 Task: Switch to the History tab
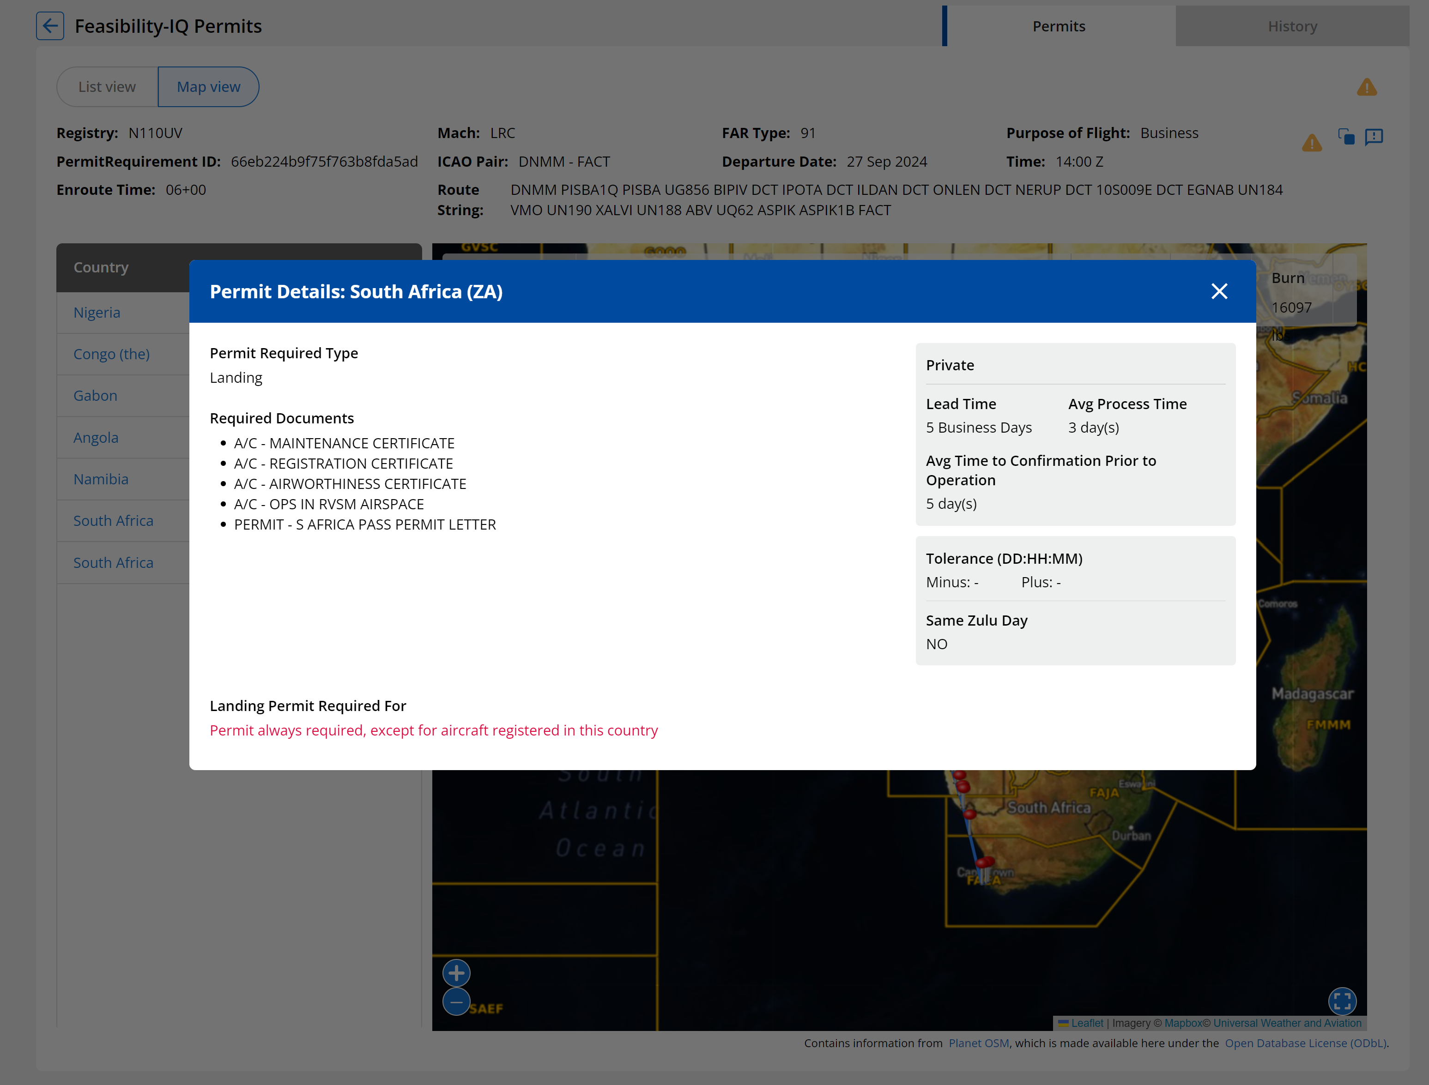(1292, 26)
